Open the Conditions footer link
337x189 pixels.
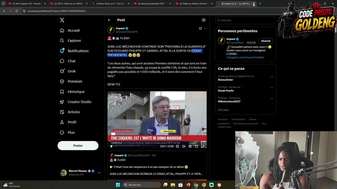click(223, 119)
